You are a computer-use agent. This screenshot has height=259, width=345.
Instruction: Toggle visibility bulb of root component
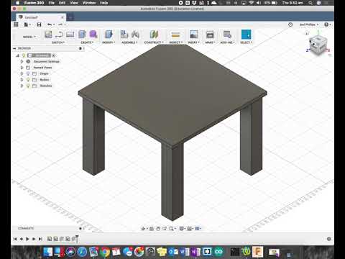point(24,55)
